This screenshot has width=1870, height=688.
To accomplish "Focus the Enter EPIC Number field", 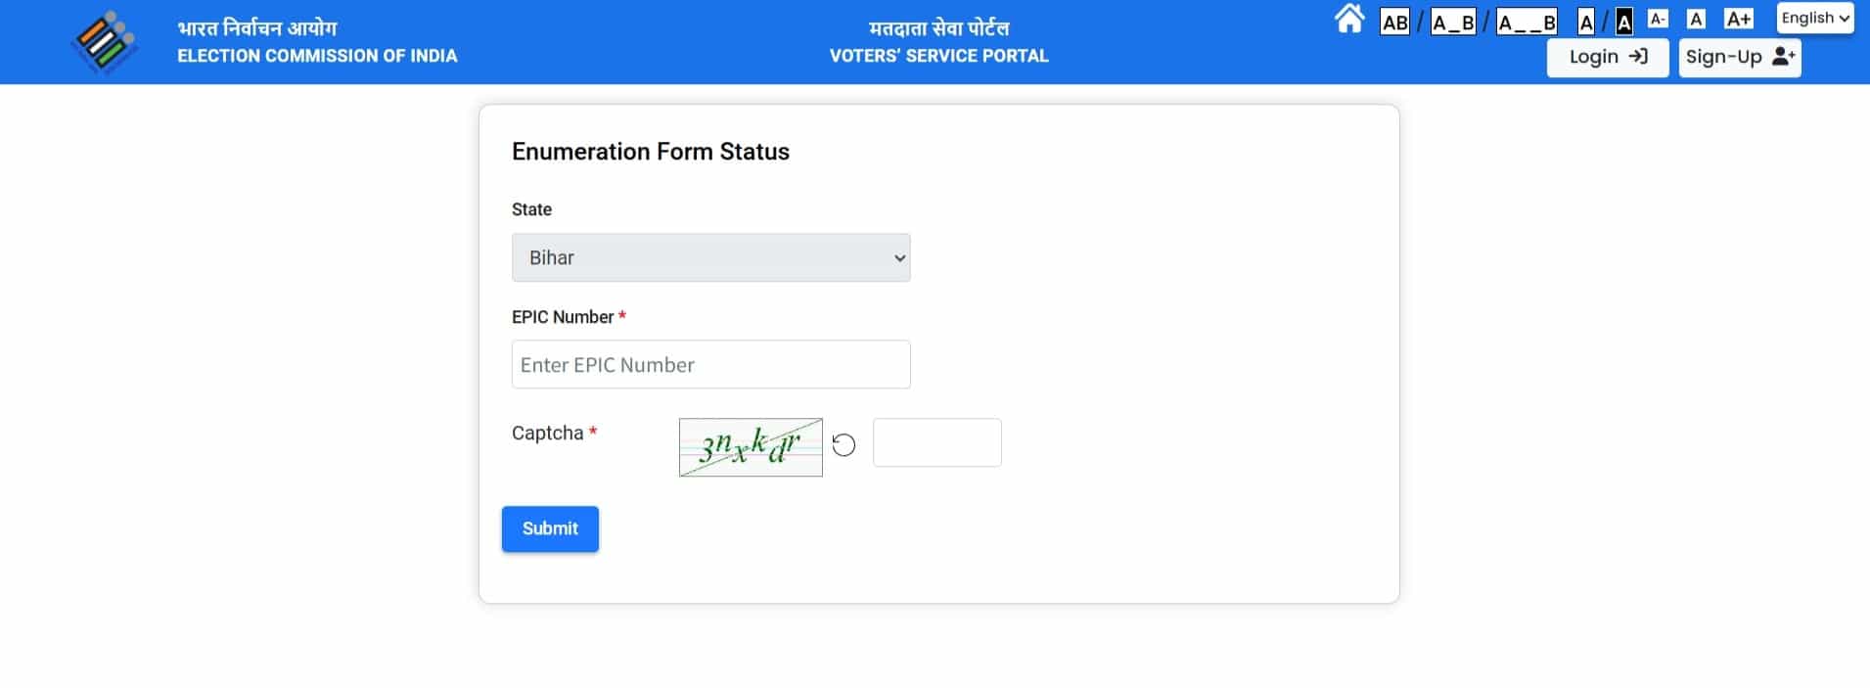I will (711, 364).
